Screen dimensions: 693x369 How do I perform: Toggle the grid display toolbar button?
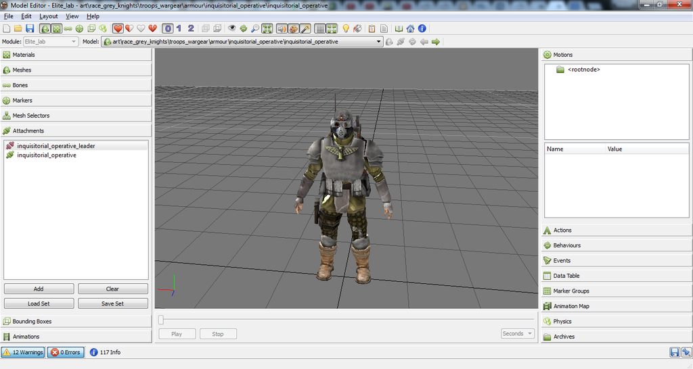tap(320, 28)
